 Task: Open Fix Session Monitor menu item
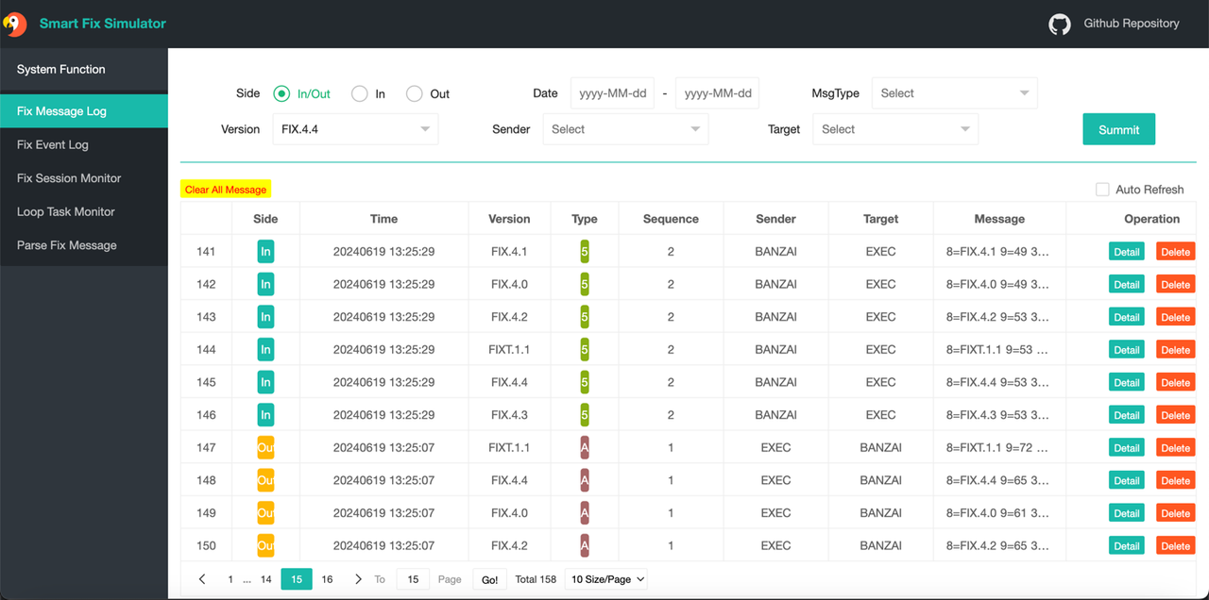point(84,178)
